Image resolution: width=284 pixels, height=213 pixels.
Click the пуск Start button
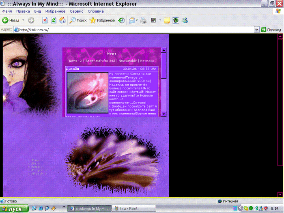(14, 209)
